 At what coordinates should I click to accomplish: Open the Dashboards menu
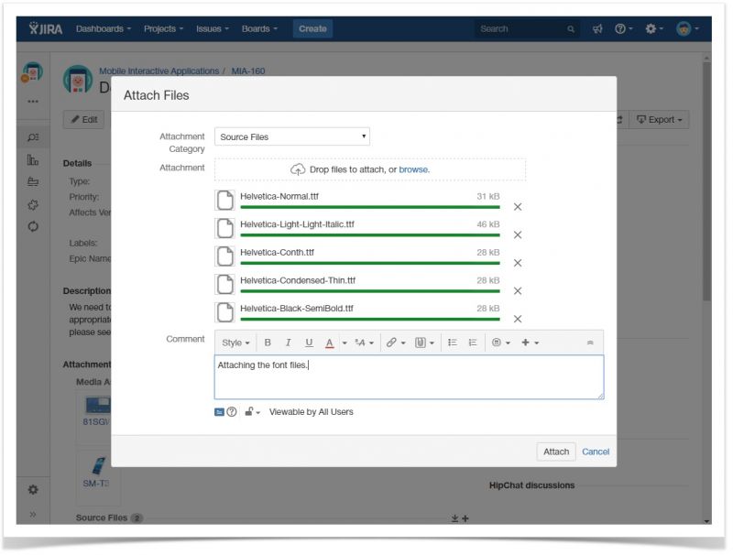pos(104,29)
